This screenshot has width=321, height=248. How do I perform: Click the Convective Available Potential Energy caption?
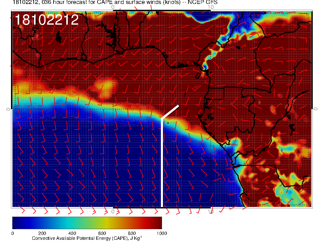coord(87,239)
